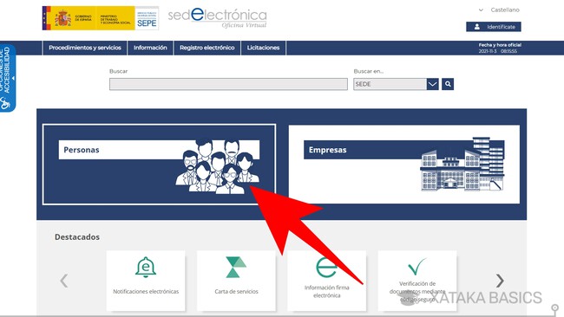Open the SEDE search scope dropdown
Viewport: 564px width, 317px height.
(396, 84)
